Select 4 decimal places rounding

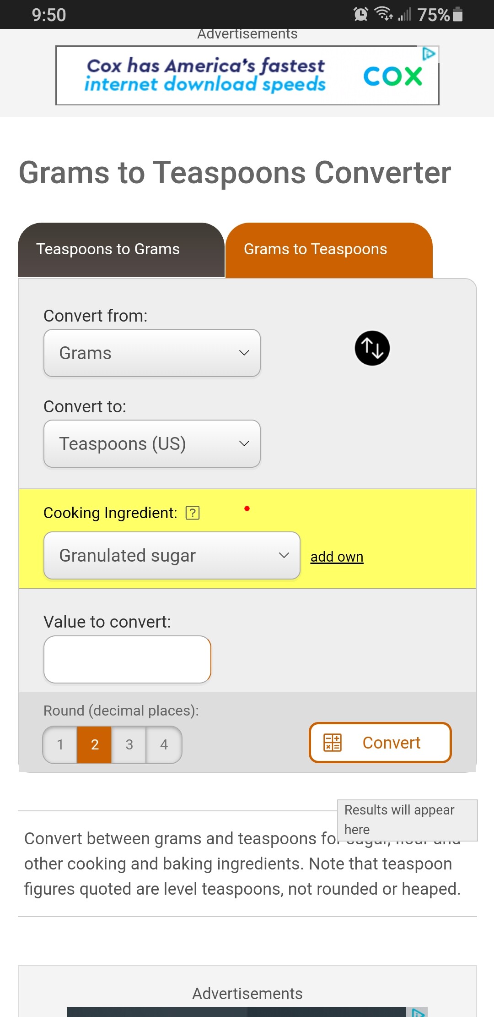[x=164, y=744]
